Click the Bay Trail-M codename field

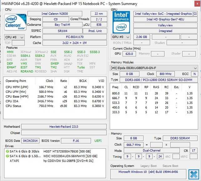pos(62,25)
